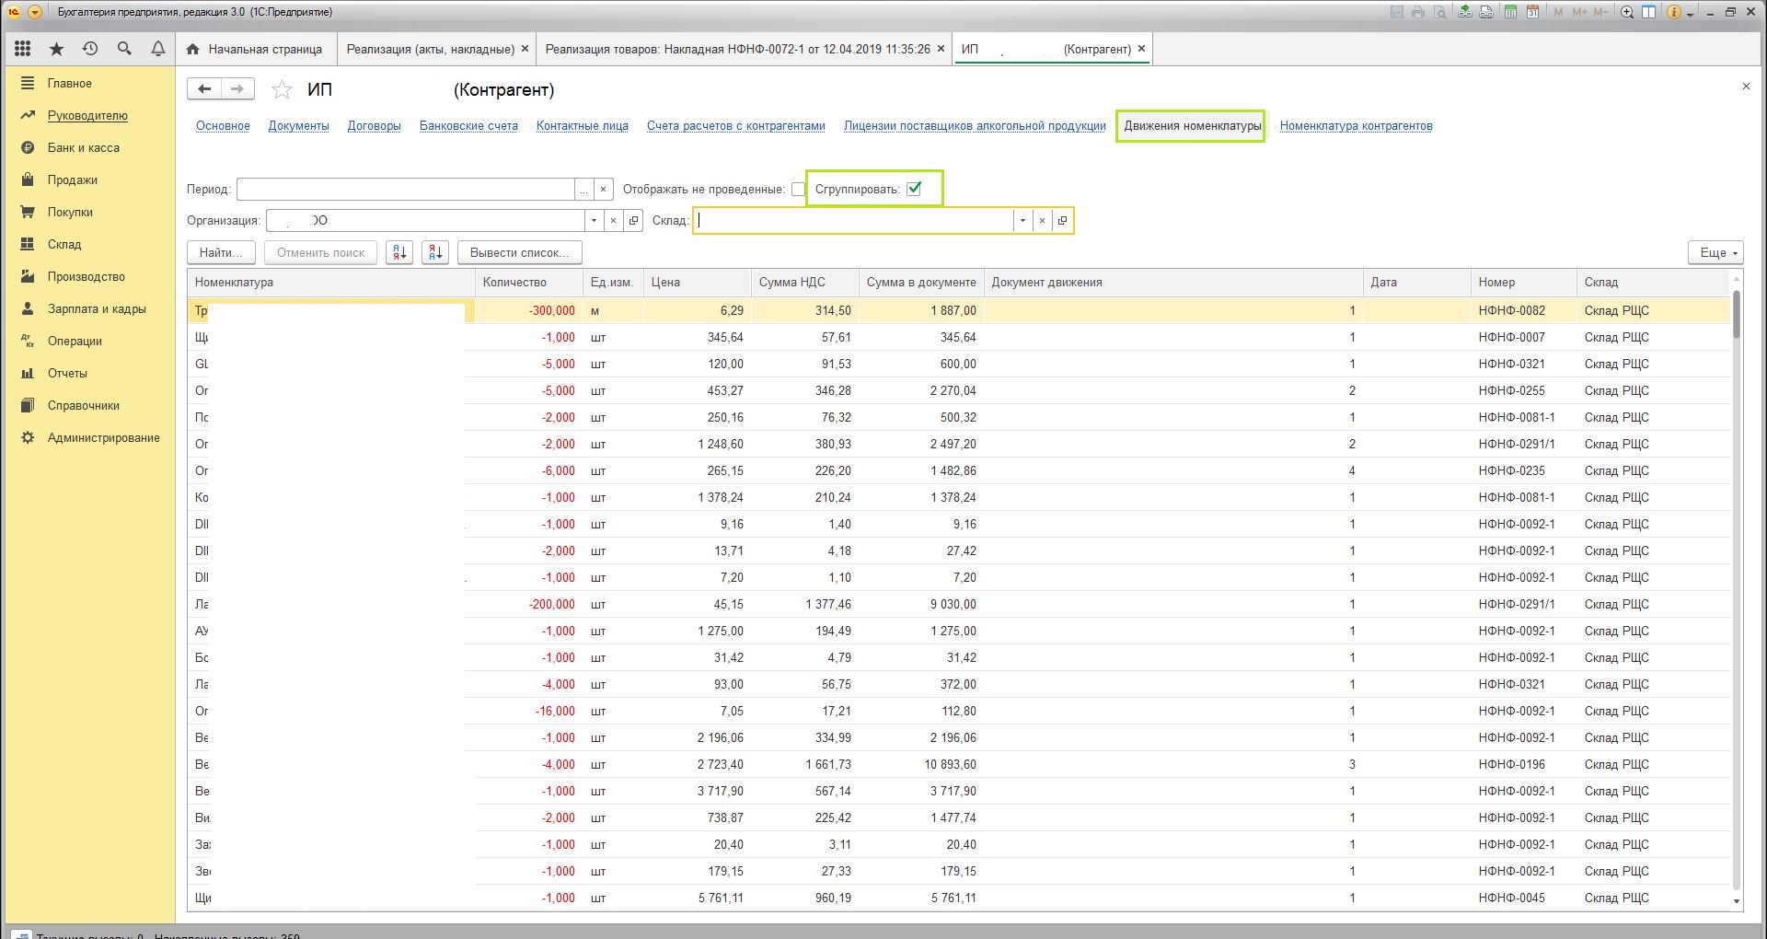Click the Сумма НДС column header
Viewport: 1767px width, 939px height.
click(804, 283)
